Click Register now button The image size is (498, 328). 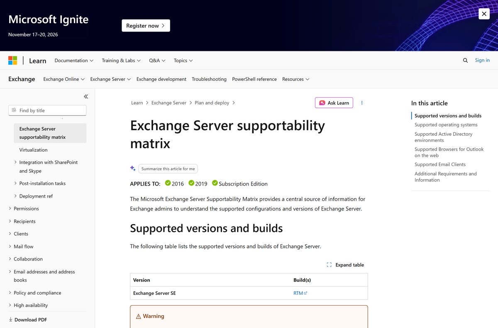click(x=146, y=26)
